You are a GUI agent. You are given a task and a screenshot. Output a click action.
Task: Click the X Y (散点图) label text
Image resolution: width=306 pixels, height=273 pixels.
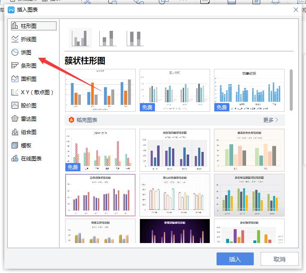(x=37, y=92)
